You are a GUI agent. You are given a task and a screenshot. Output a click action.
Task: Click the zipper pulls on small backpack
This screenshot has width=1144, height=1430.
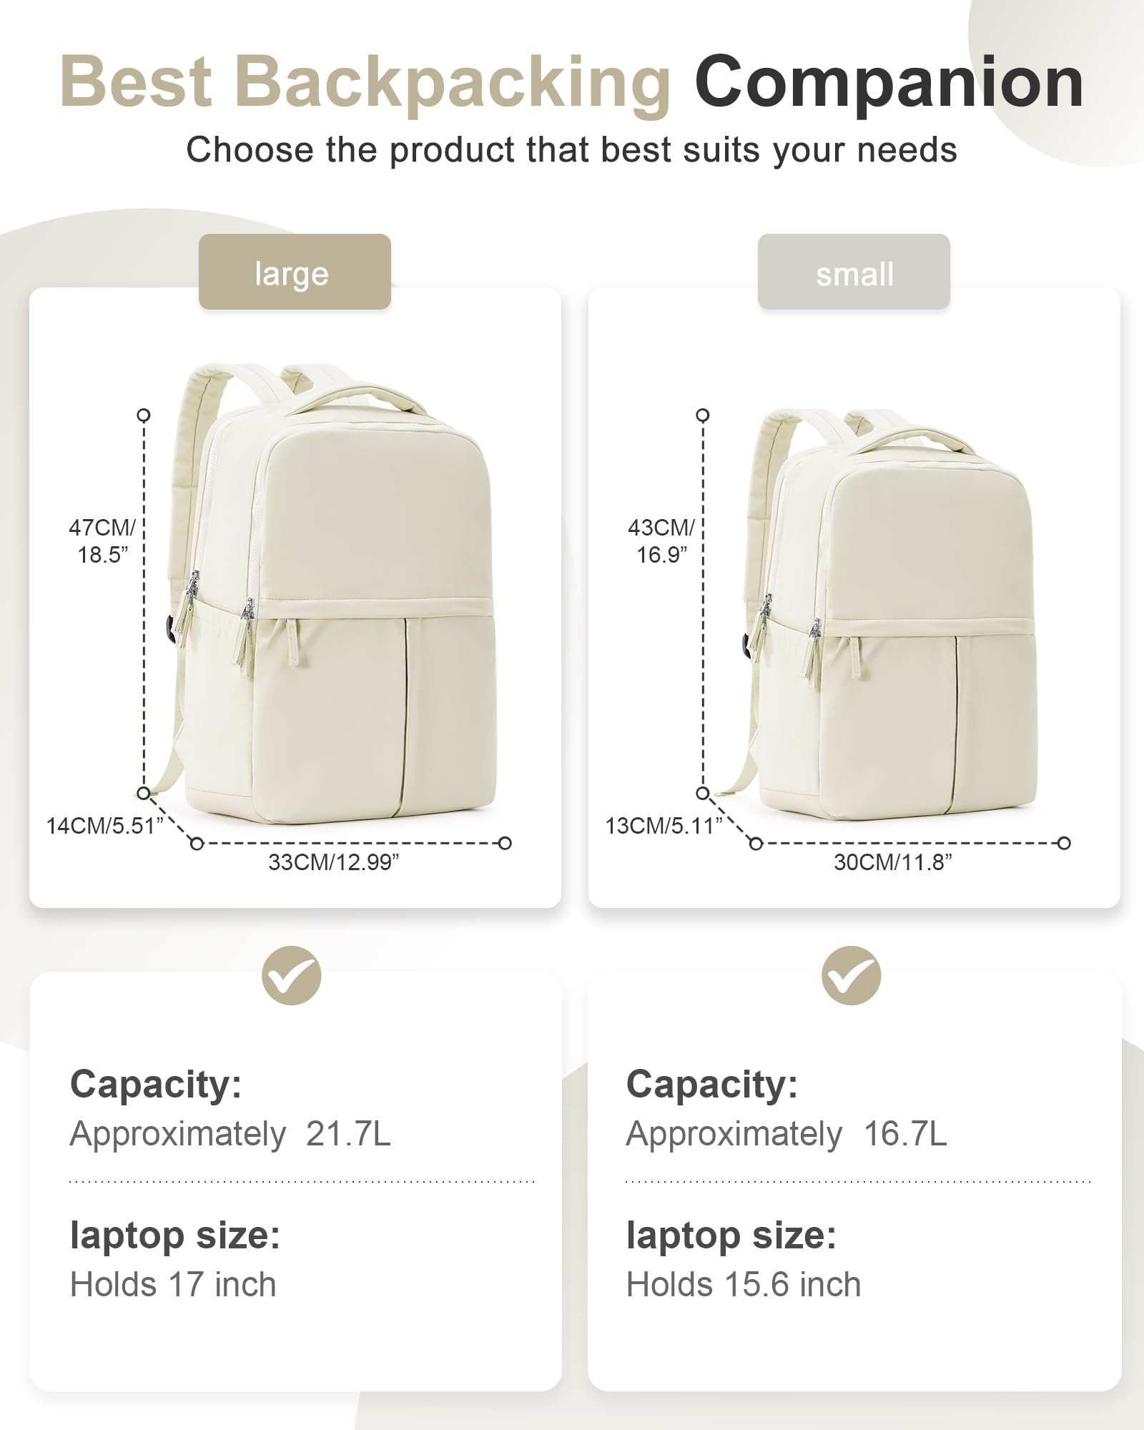[x=814, y=647]
